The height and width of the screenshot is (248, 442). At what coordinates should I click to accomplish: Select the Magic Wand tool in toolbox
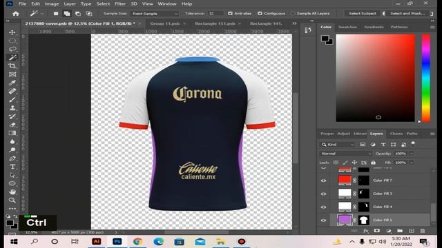point(12,58)
